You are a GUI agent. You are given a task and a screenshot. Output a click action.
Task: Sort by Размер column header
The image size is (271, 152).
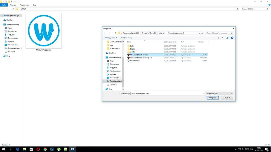coord(201,42)
